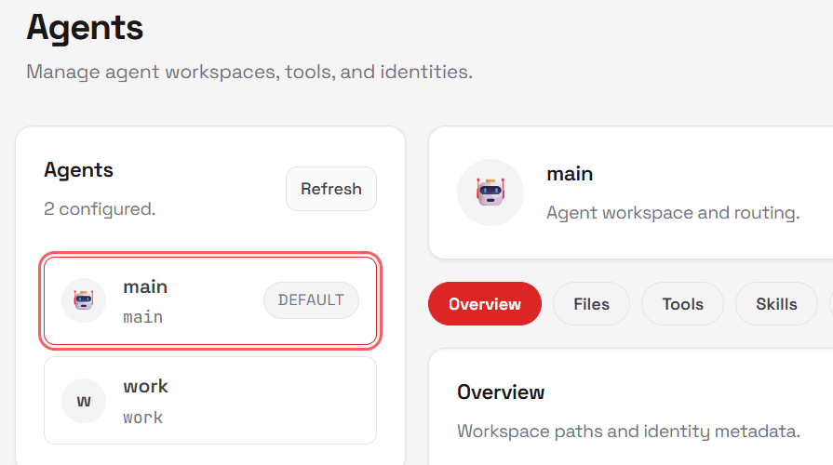833x465 pixels.
Task: Open the Tools tab
Action: [x=682, y=304]
